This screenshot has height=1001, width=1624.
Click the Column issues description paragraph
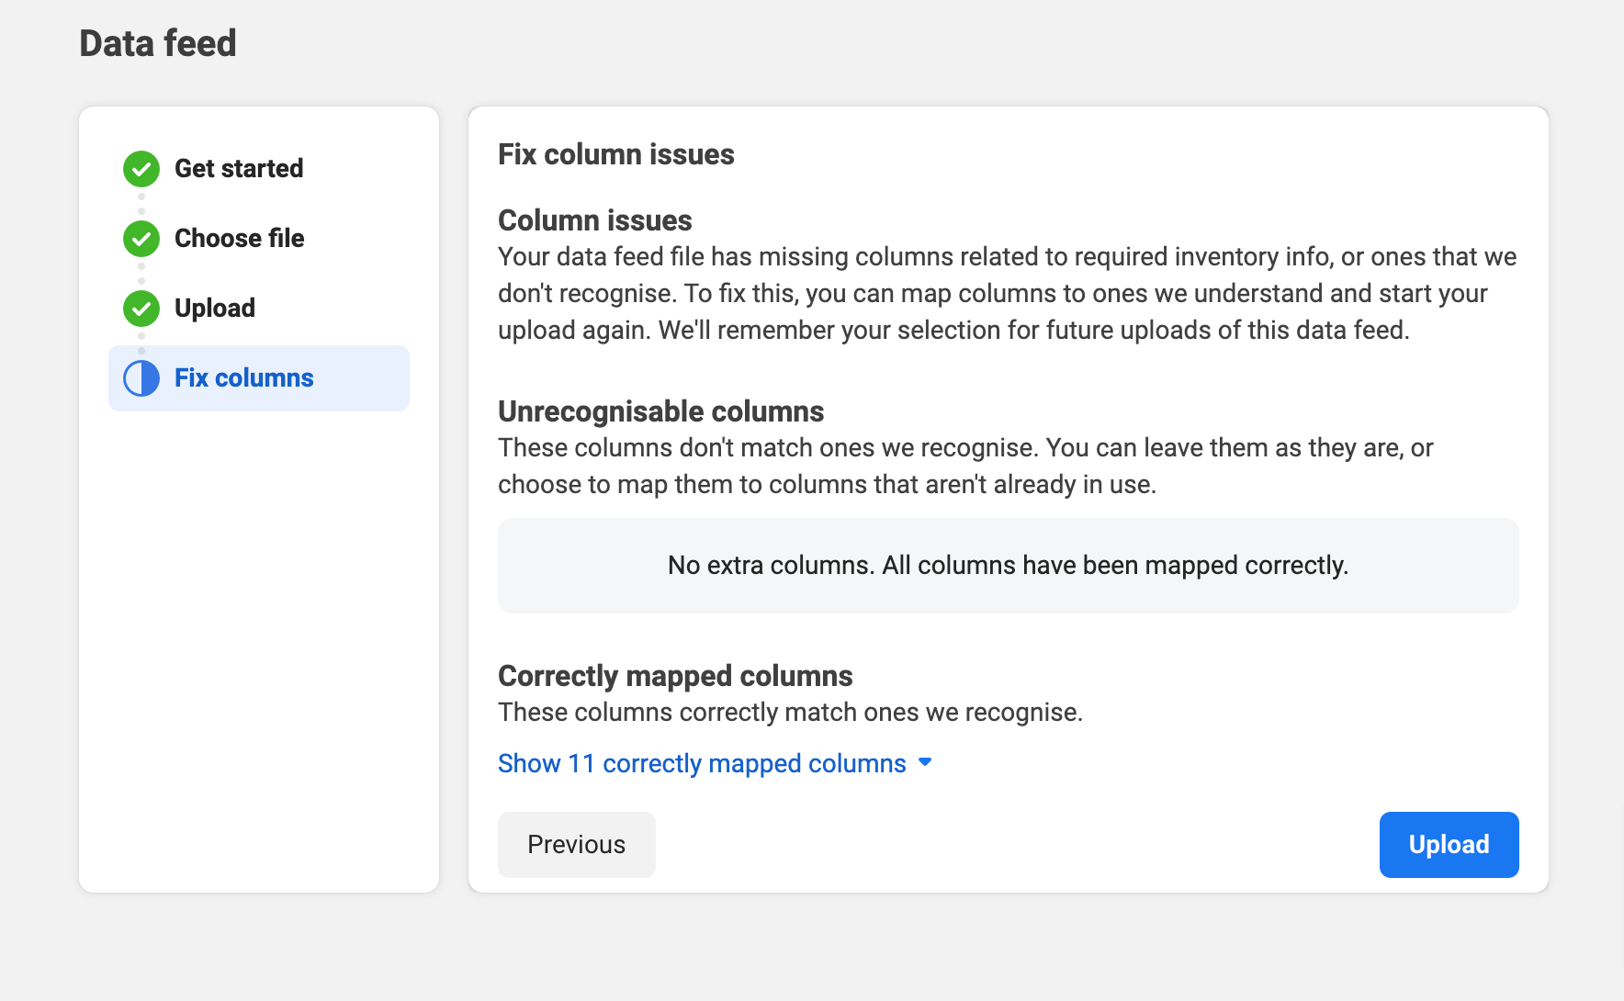click(1008, 294)
